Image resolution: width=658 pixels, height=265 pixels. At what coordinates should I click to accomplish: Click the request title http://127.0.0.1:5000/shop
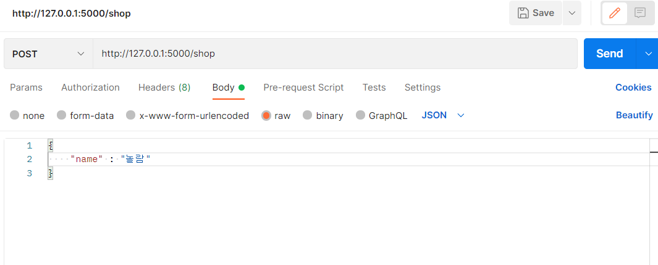pos(71,14)
